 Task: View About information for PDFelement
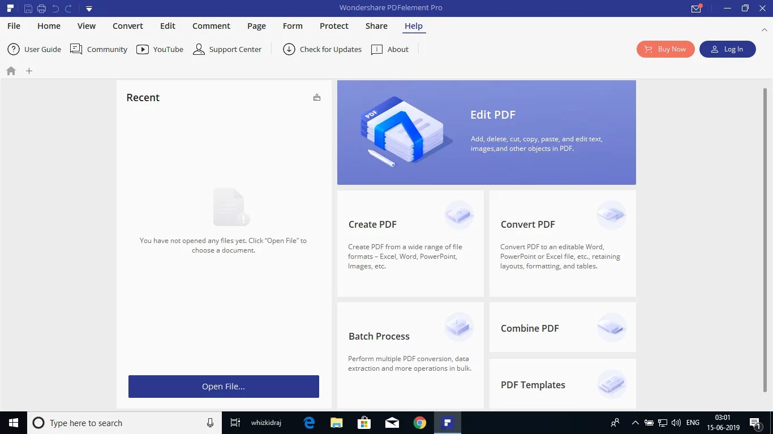(390, 49)
